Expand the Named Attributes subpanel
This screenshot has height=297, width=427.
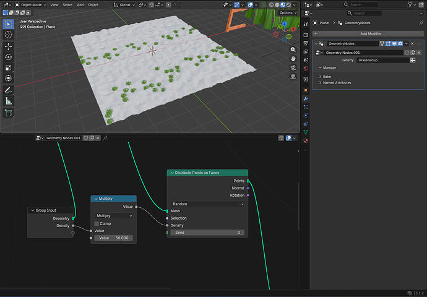(x=321, y=83)
